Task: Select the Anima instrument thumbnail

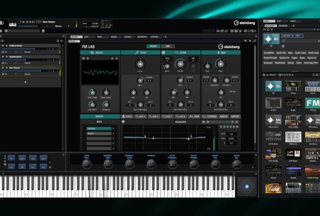Action: click(293, 86)
